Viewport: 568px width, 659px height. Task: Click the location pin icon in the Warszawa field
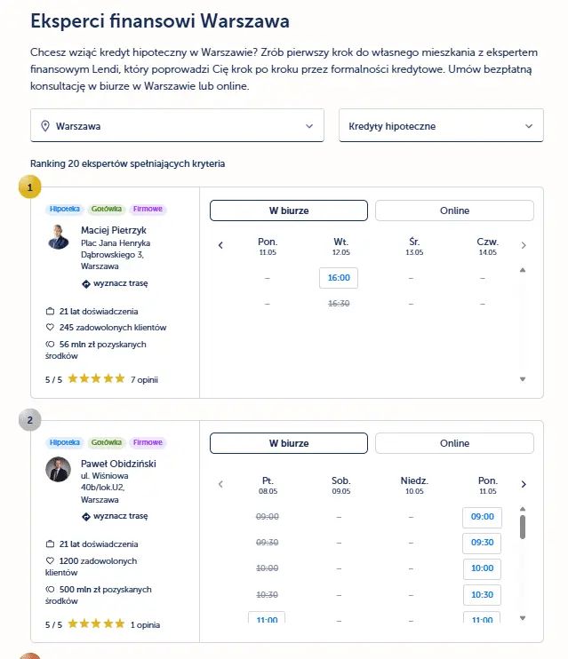click(x=45, y=126)
